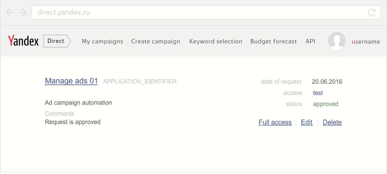This screenshot has width=387, height=174.
Task: Click the approved status text
Action: pos(326,104)
